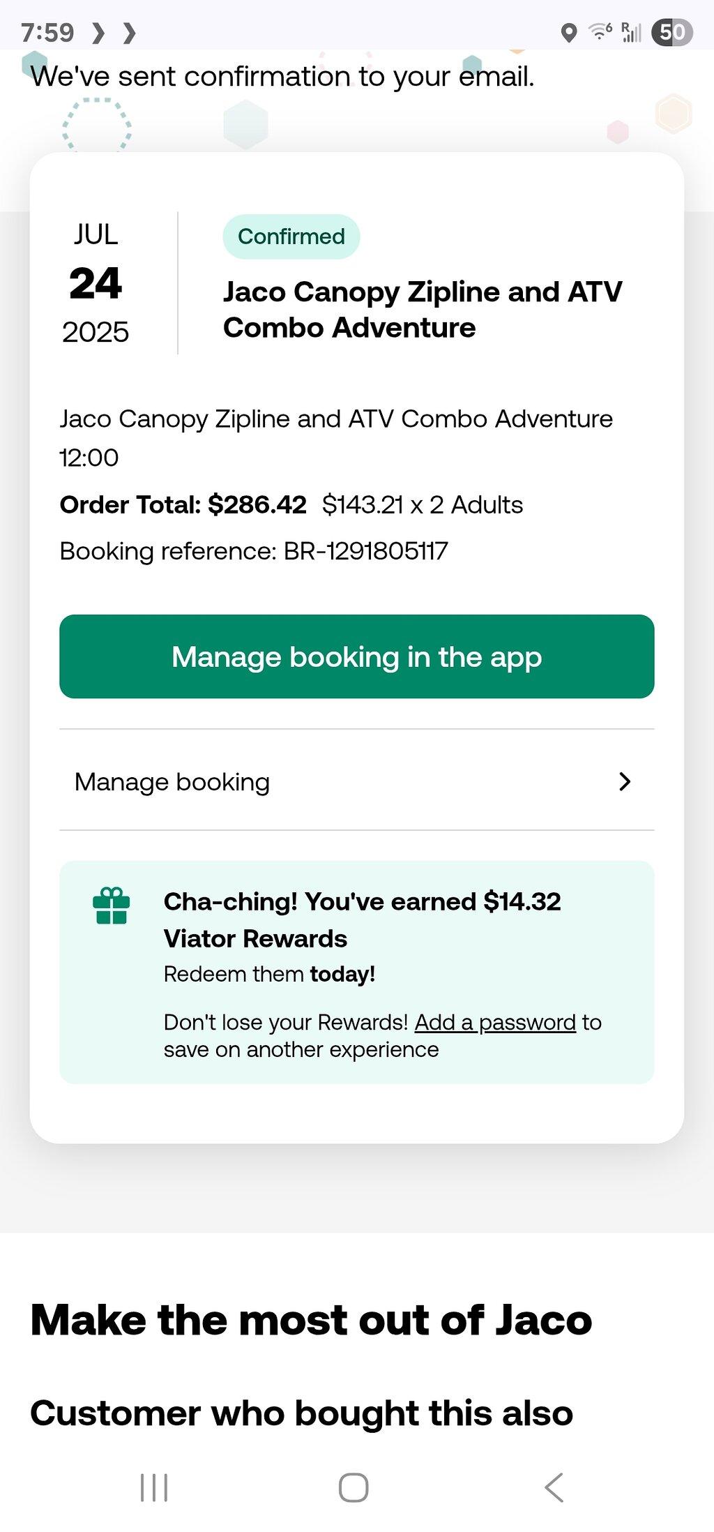Open the Manage booking row
The width and height of the screenshot is (714, 1532).
pos(357,781)
